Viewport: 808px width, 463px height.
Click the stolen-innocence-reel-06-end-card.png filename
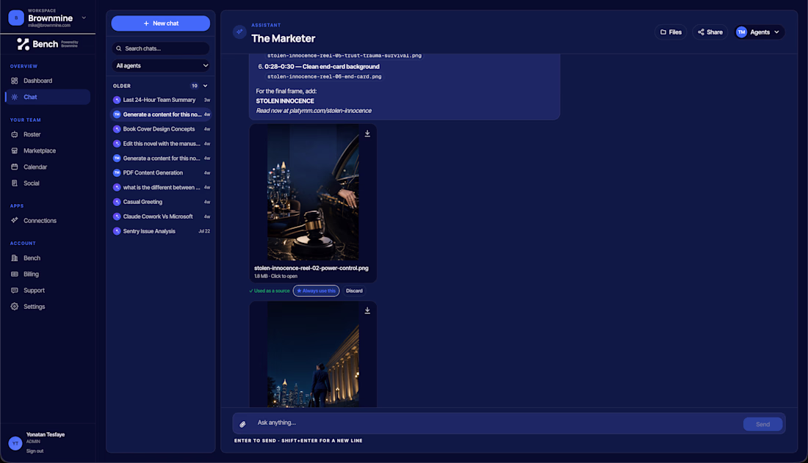click(324, 77)
